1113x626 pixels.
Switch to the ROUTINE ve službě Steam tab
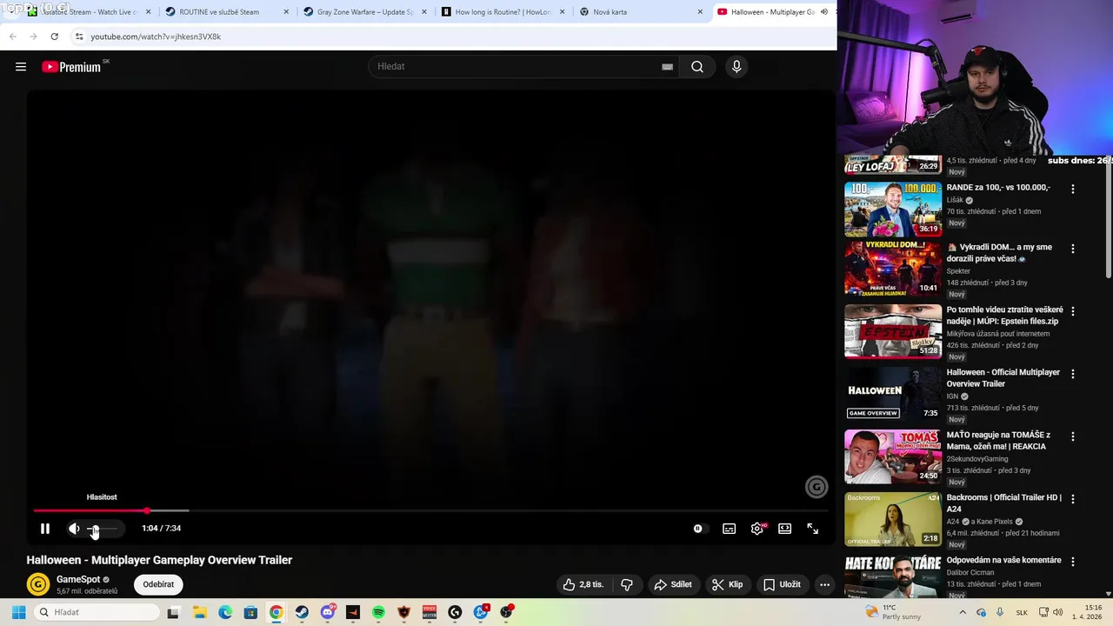click(x=226, y=12)
